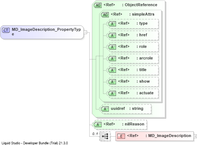Click the A icon beside type attribute
197x145 pixels.
(x=112, y=24)
